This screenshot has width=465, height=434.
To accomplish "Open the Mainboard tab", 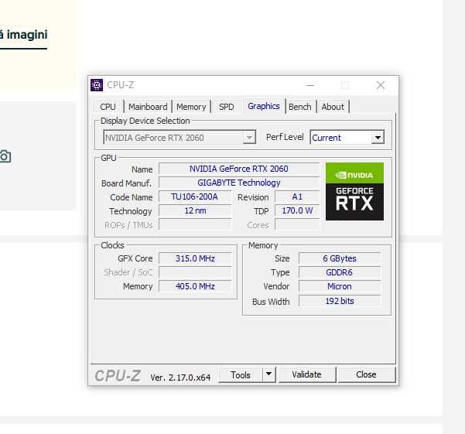I will [148, 107].
